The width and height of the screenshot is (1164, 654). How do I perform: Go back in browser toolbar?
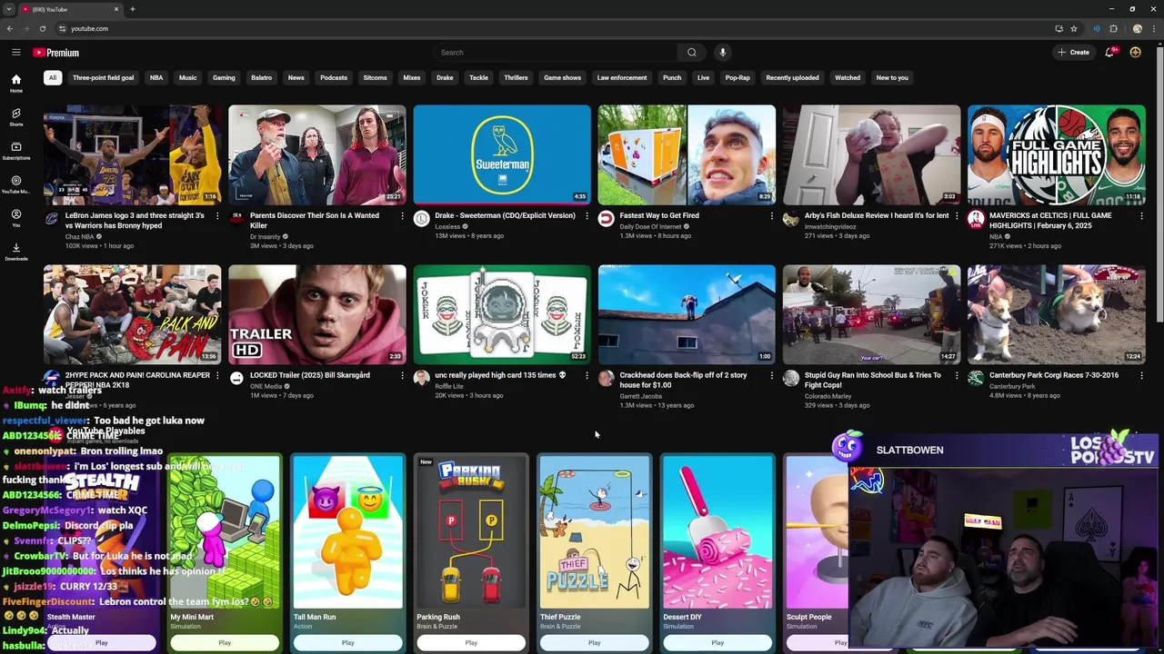point(10,28)
